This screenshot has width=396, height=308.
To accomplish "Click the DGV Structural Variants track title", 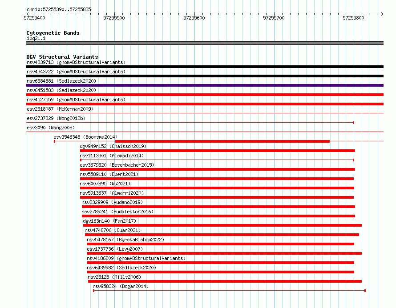I will (62, 57).
